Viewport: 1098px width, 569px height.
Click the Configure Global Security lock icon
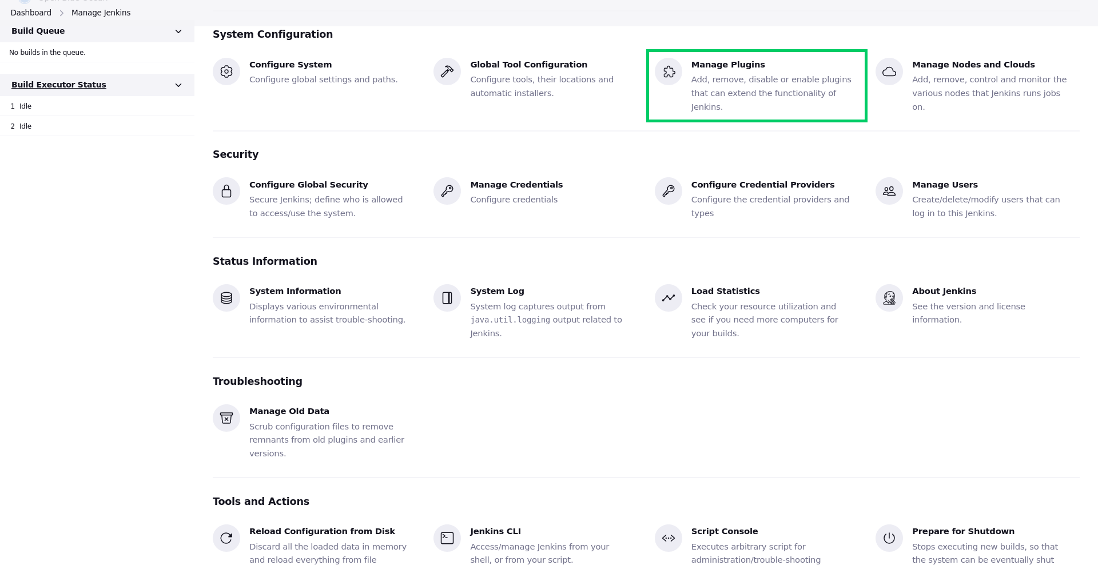coord(226,191)
